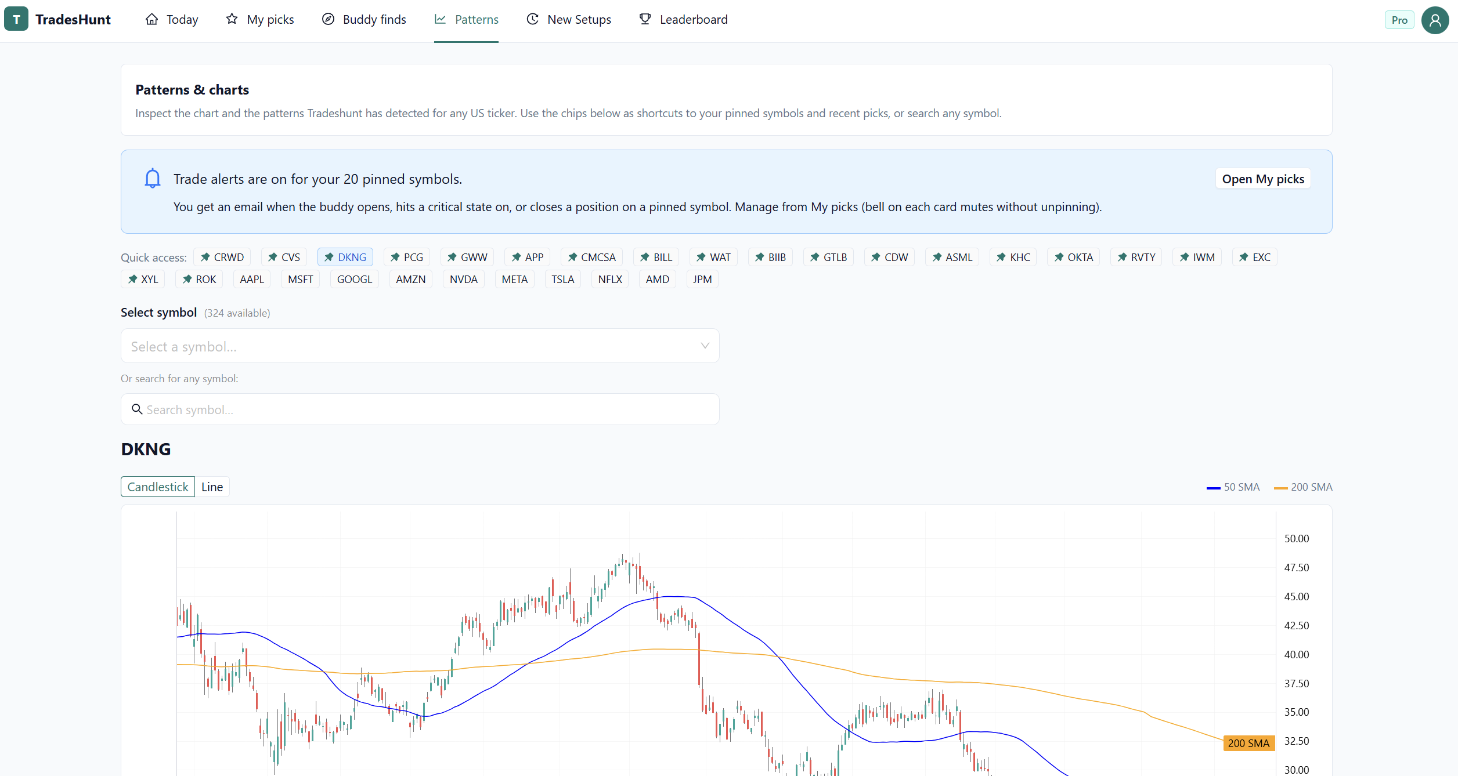
Task: Click the pin icon on WAT chip
Action: tap(701, 257)
